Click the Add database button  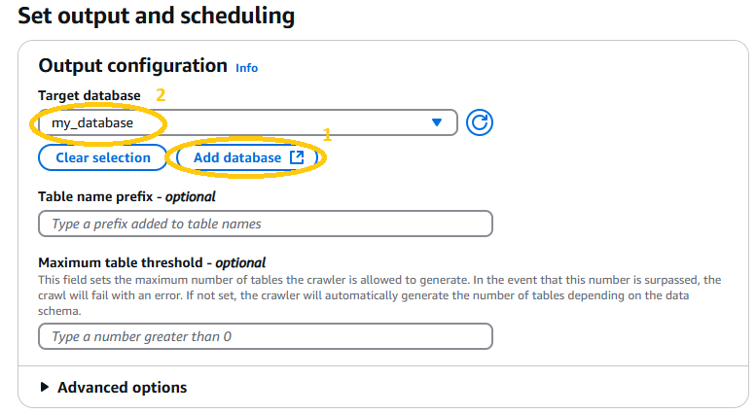pos(247,157)
